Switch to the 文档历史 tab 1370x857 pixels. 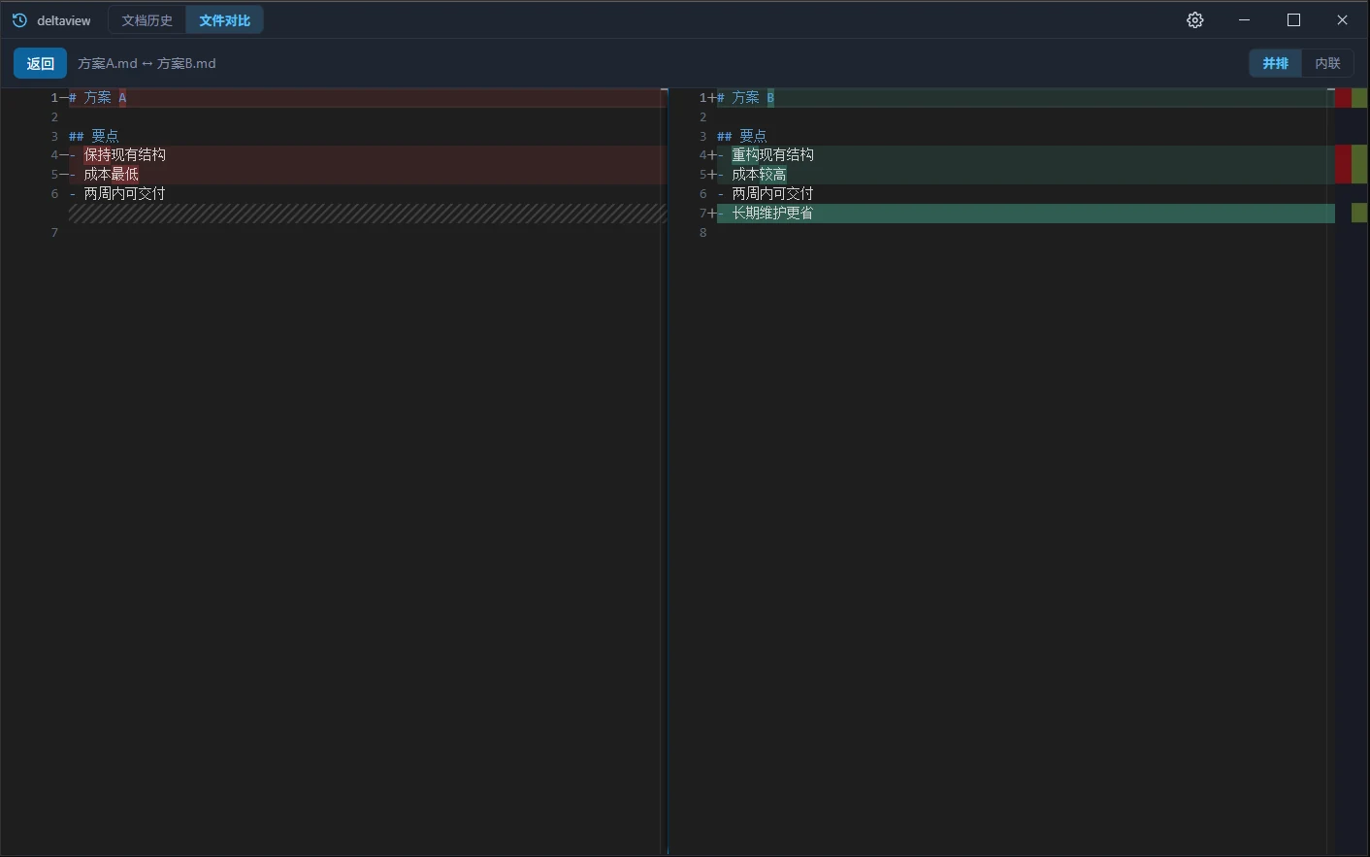(x=147, y=20)
